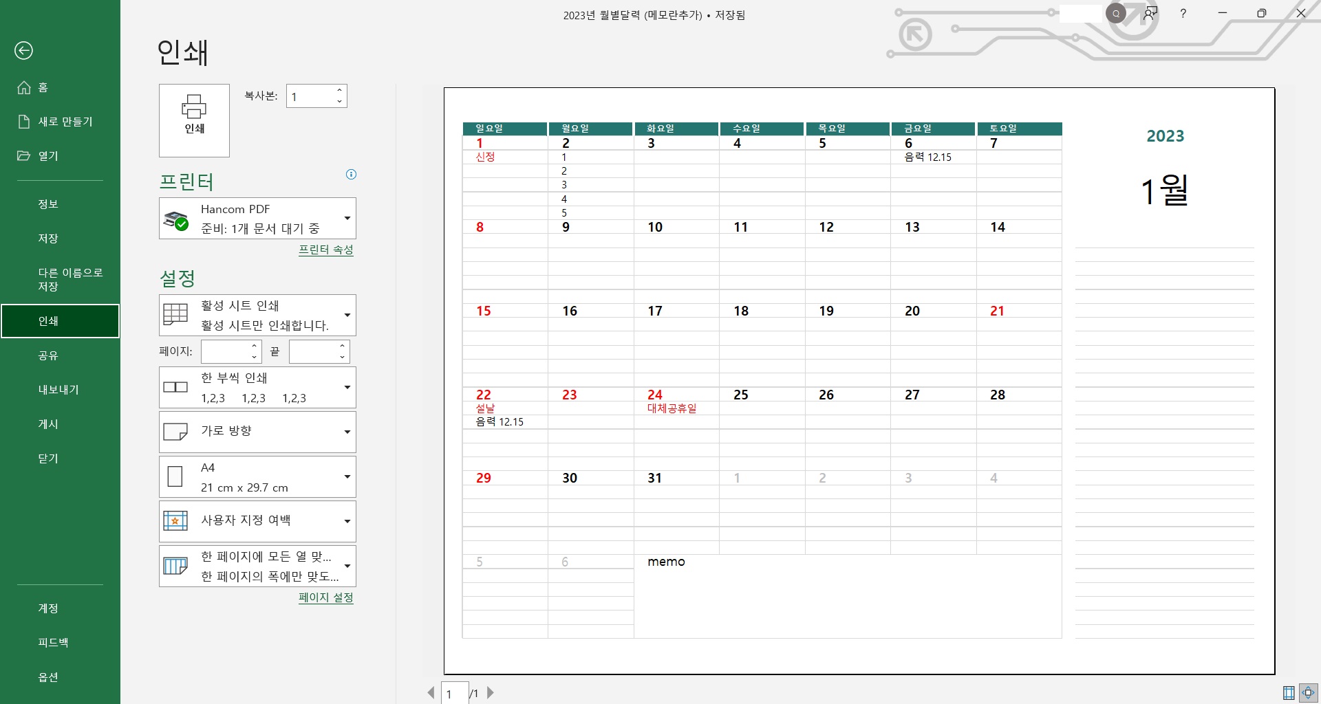This screenshot has width=1321, height=704.
Task: Click the 끝 end page input field
Action: click(x=312, y=351)
